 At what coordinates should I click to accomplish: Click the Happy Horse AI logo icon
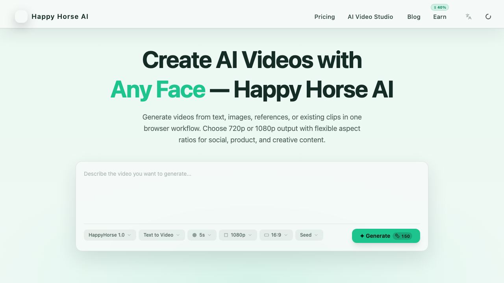tap(21, 17)
